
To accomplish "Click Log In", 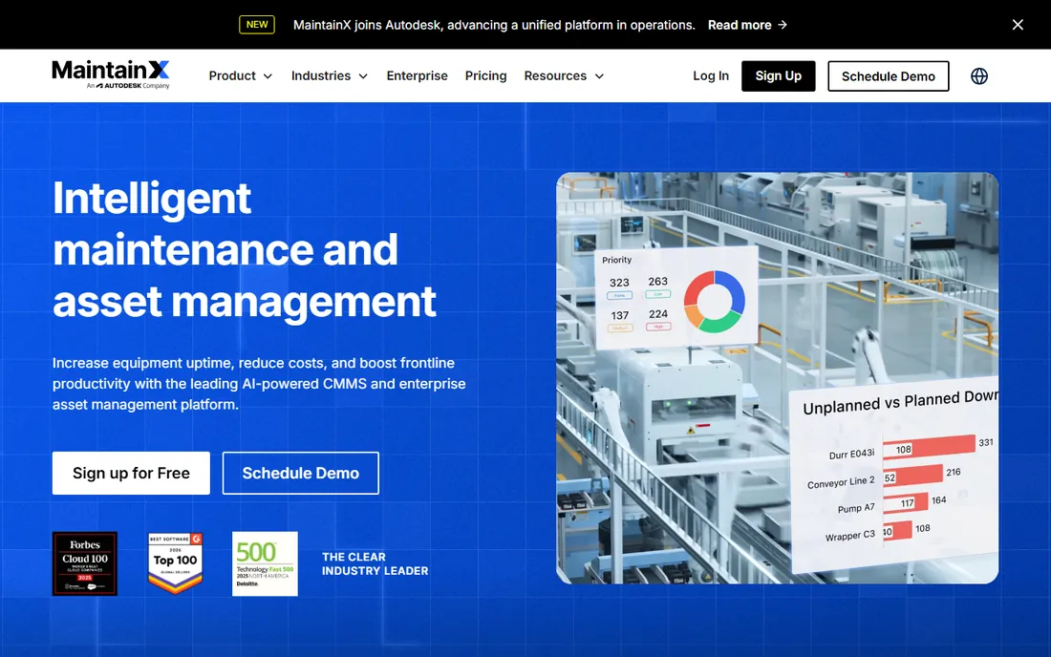I will (711, 76).
